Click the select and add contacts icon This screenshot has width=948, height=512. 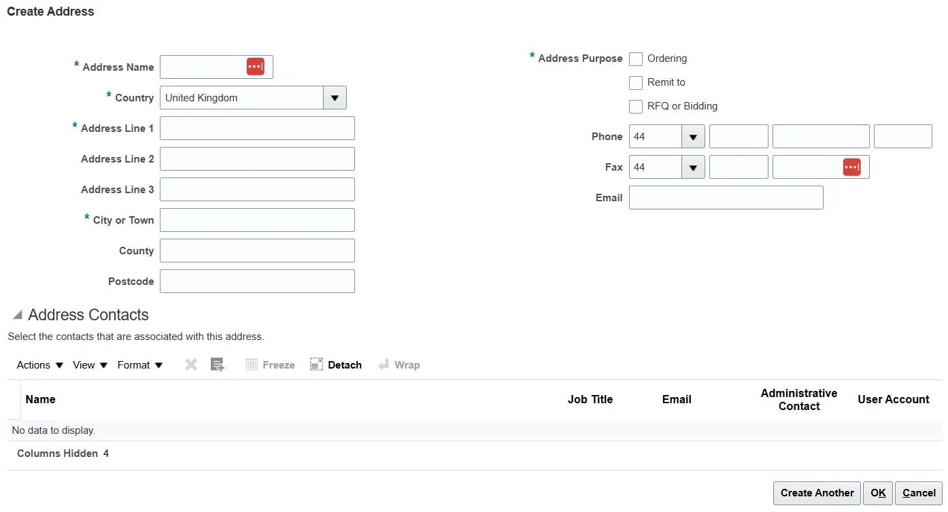click(x=217, y=365)
